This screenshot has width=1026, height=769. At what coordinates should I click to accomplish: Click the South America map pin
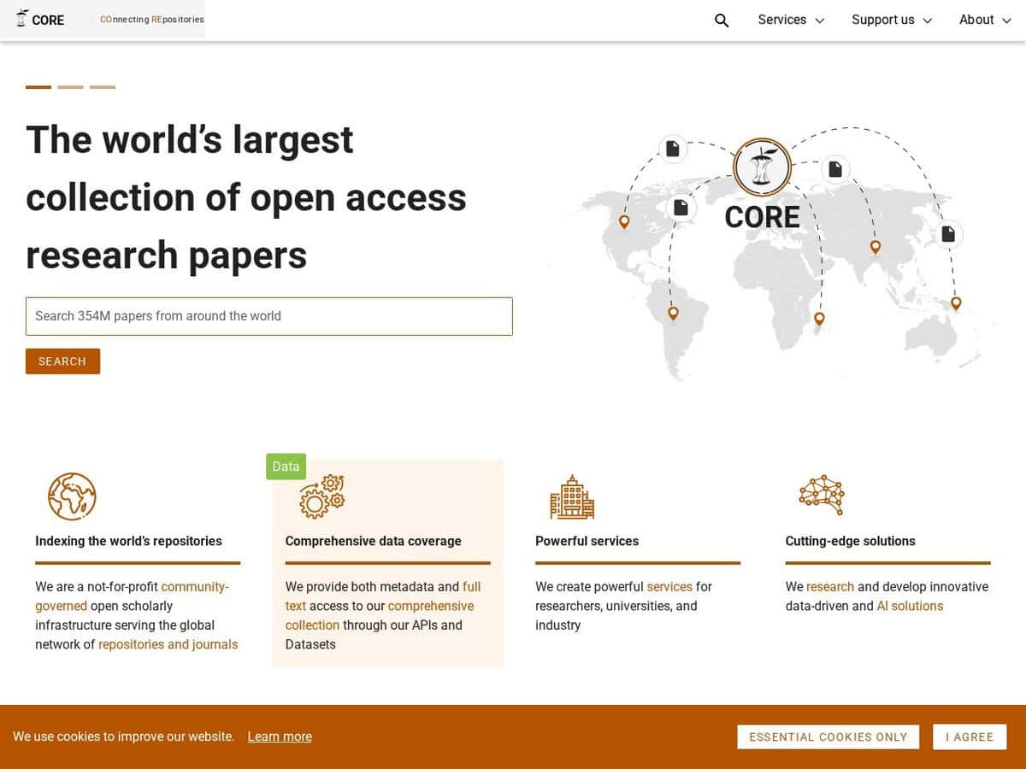(673, 314)
